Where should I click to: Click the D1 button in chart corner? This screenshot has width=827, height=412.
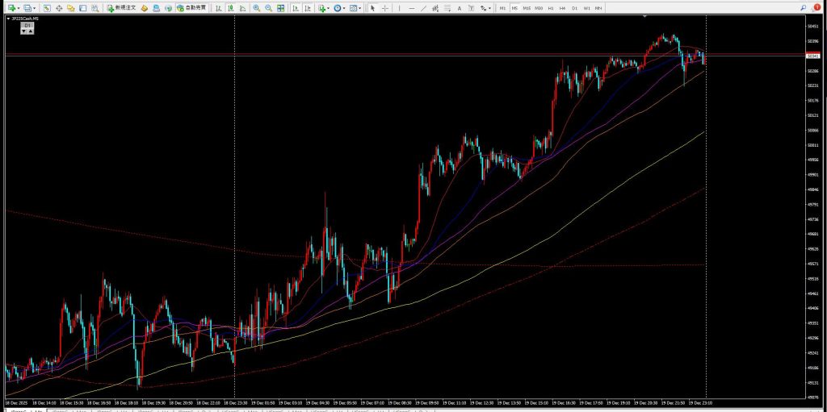27,26
